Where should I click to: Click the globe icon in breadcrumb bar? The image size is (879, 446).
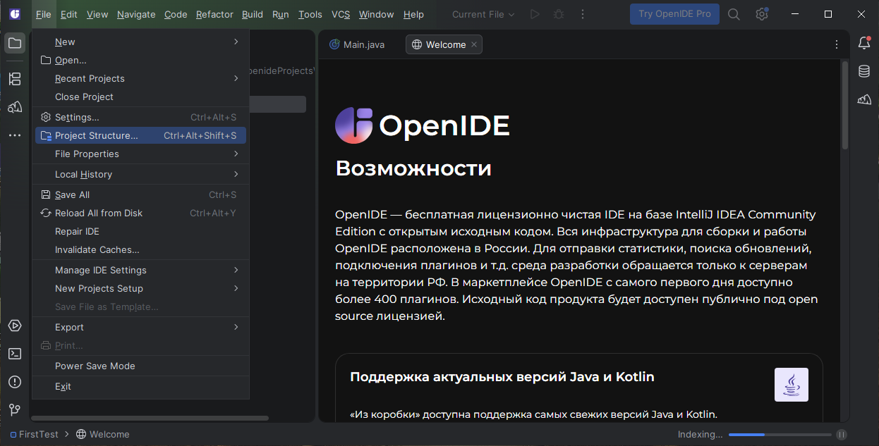81,434
